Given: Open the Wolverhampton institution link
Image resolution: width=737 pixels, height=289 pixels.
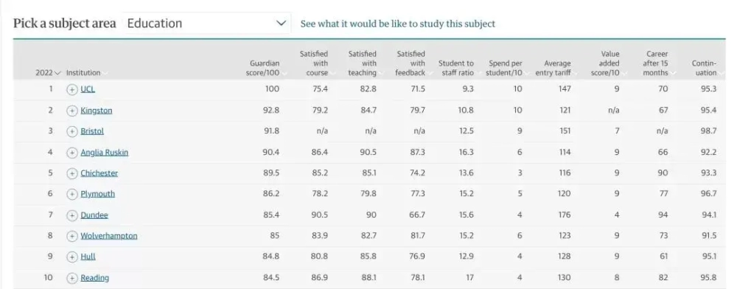Looking at the screenshot, I should pyautogui.click(x=109, y=236).
